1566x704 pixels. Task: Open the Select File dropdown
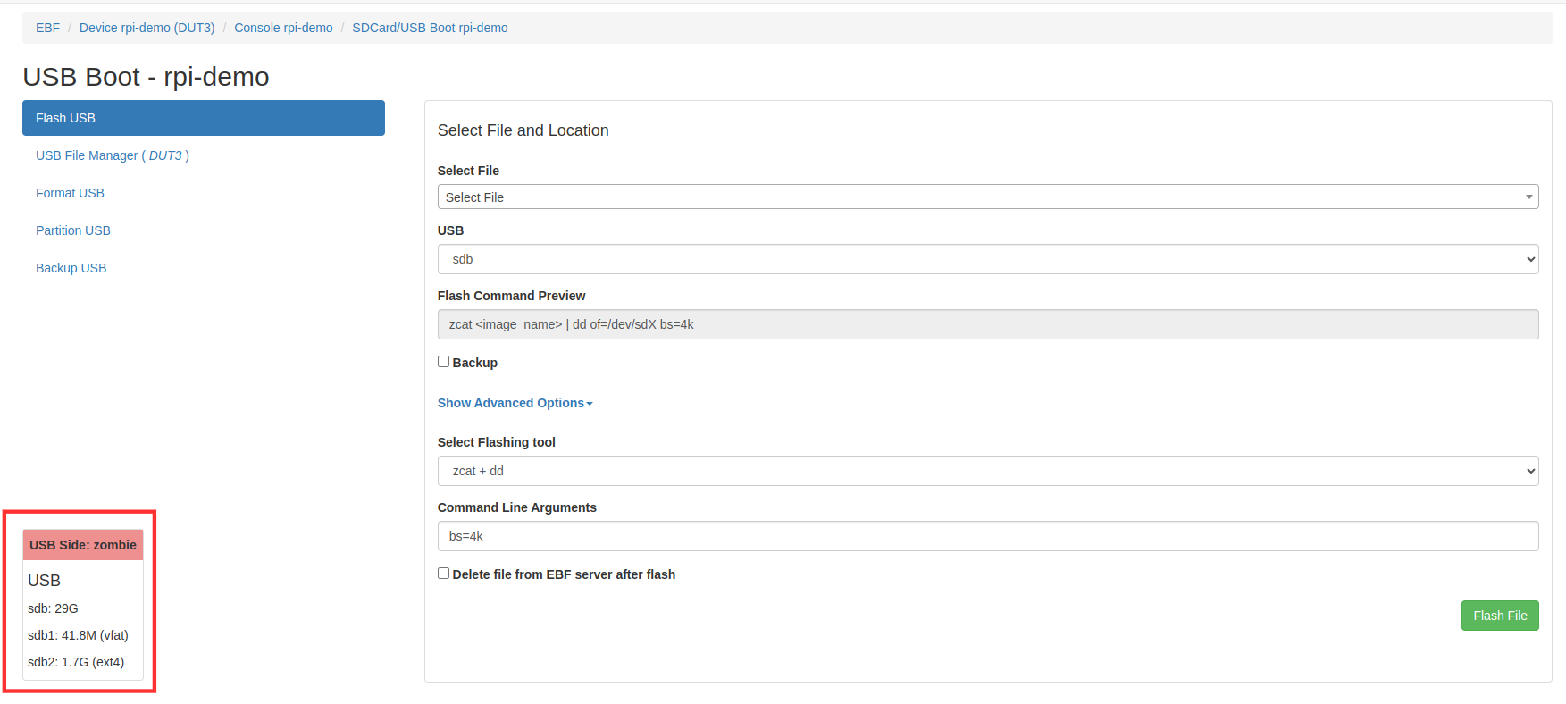(x=988, y=197)
